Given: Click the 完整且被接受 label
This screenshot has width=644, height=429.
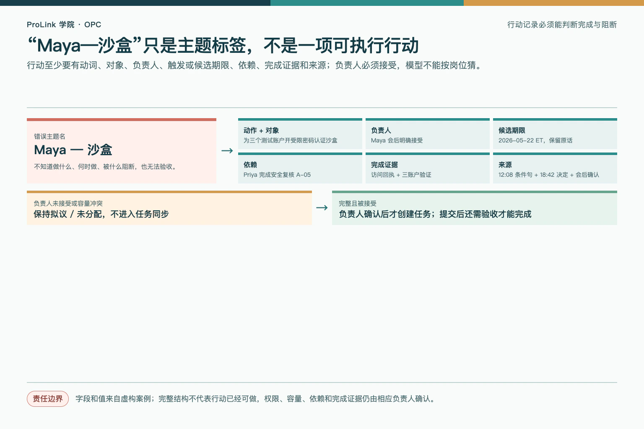Looking at the screenshot, I should coord(358,204).
